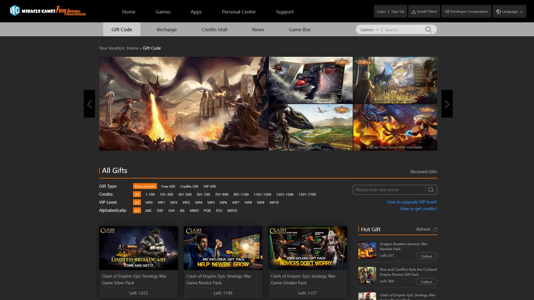Filter gifts by VIP10 level
Image resolution: width=534 pixels, height=300 pixels.
[274, 202]
